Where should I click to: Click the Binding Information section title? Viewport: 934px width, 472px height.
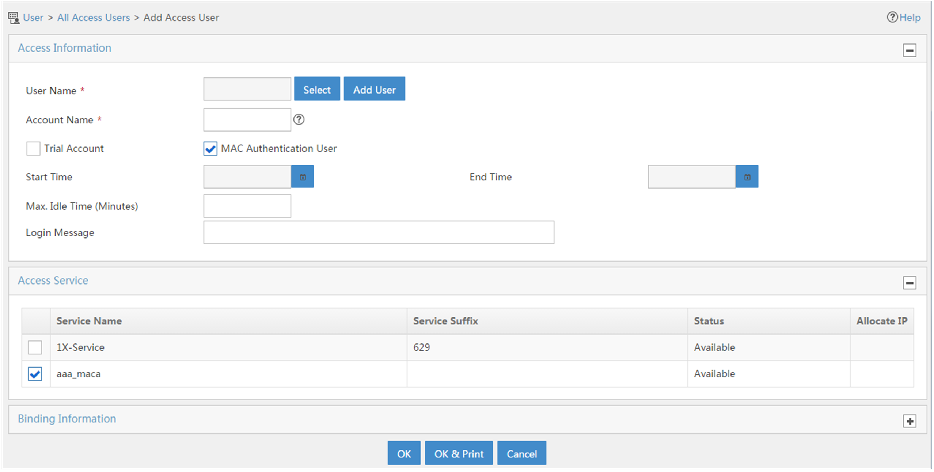[67, 419]
